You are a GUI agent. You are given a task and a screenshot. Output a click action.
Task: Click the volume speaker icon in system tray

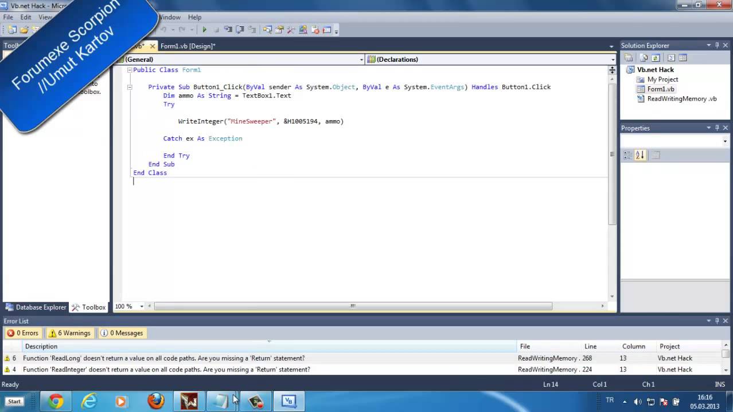point(638,402)
